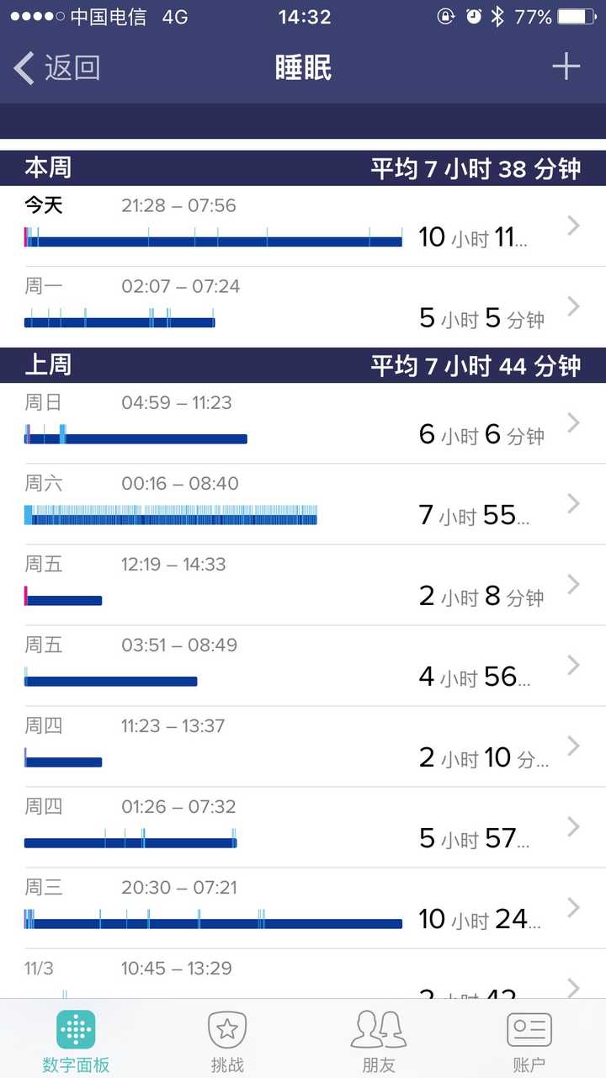The width and height of the screenshot is (606, 1078).
Task: Tap the Bluetooth status bar icon
Action: coord(497,16)
